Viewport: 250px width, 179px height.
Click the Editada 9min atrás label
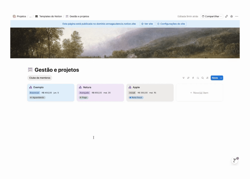tap(188, 16)
